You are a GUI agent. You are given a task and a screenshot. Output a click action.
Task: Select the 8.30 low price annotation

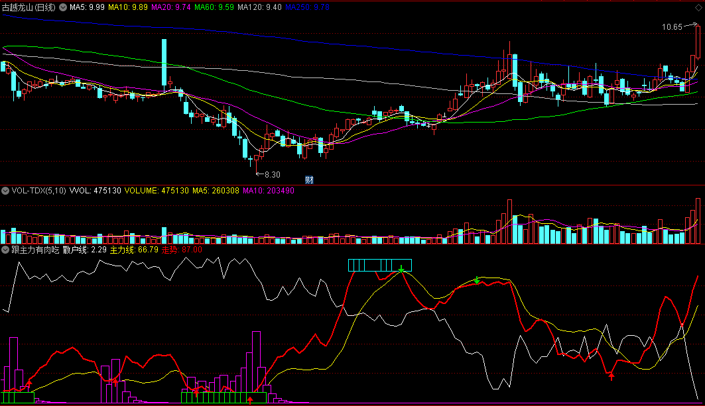tap(273, 175)
